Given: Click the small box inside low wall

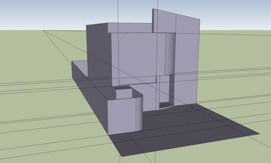Looking at the screenshot, I should click(124, 94).
